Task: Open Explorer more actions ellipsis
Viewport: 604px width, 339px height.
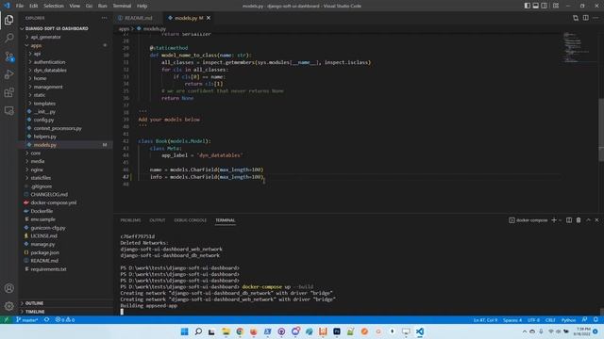Action: 105,18
